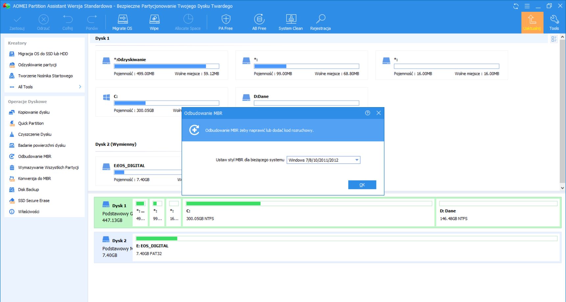The height and width of the screenshot is (302, 566).
Task: Click the Ponów (redo) icon
Action: tap(92, 22)
